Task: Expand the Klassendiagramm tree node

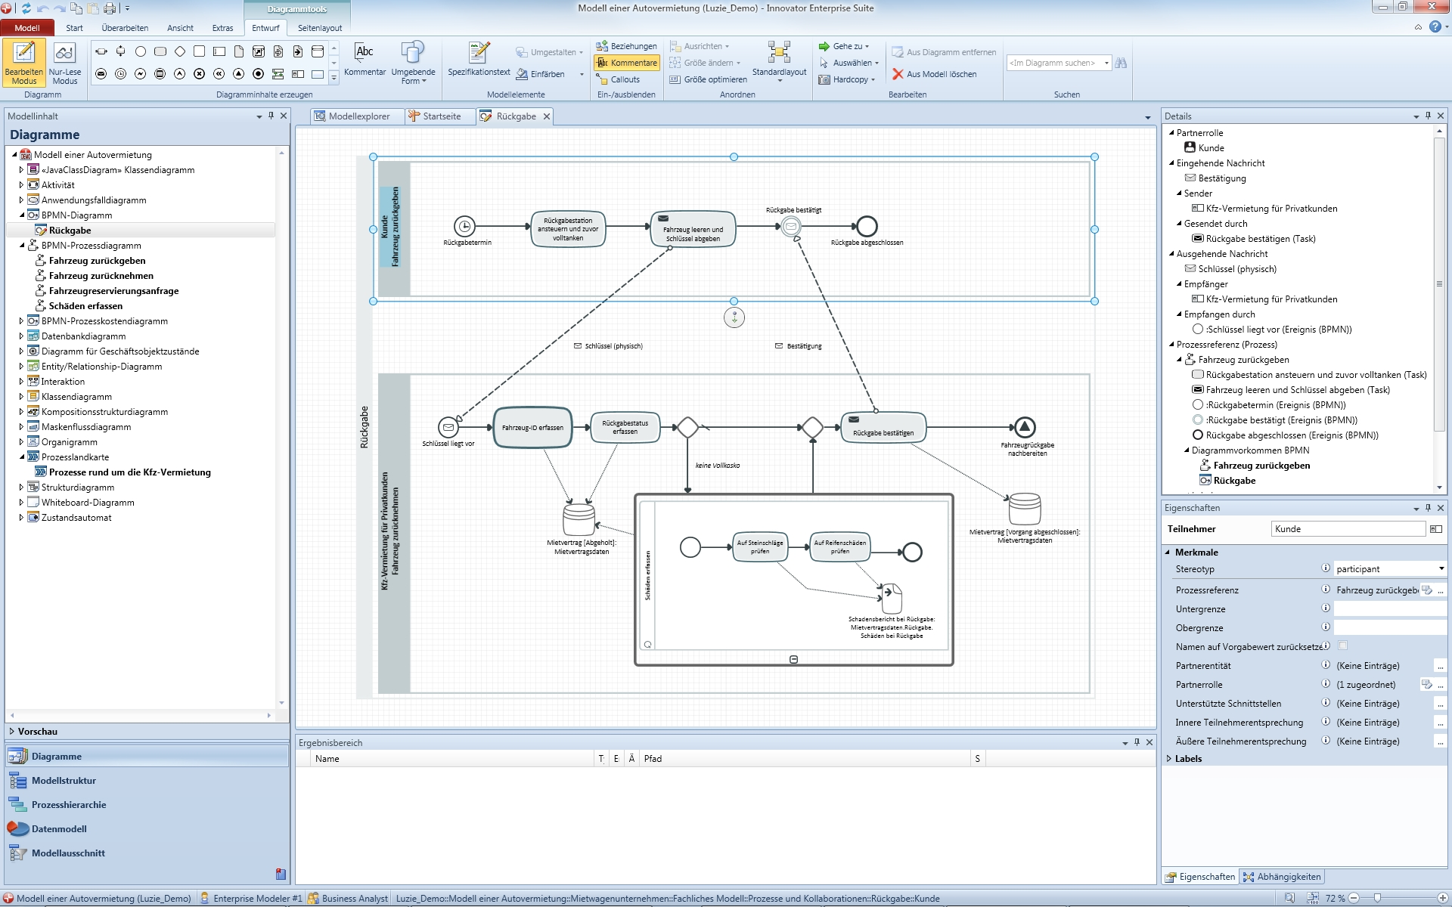Action: coord(21,397)
